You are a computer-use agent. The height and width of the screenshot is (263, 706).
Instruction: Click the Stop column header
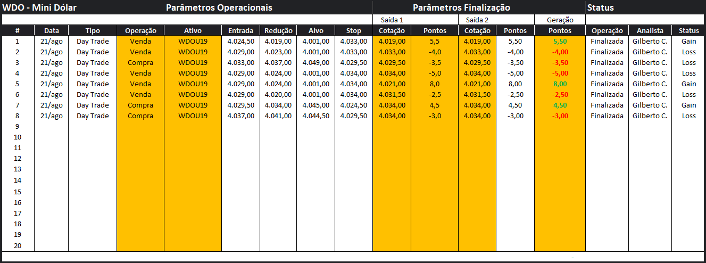click(353, 30)
